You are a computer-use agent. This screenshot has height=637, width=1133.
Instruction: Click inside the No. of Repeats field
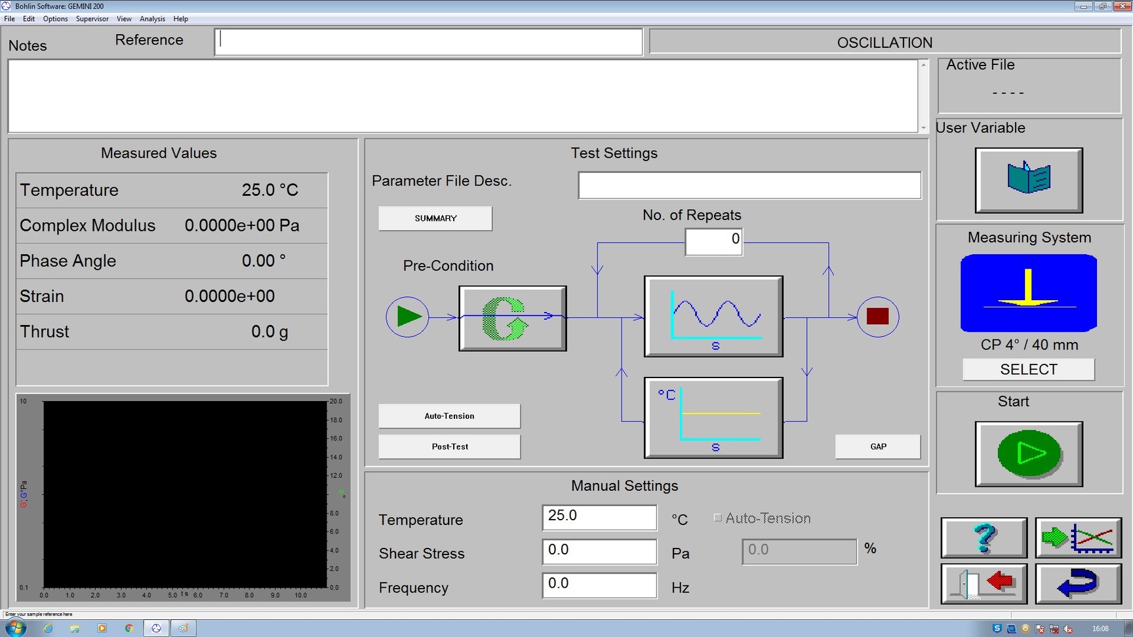713,240
